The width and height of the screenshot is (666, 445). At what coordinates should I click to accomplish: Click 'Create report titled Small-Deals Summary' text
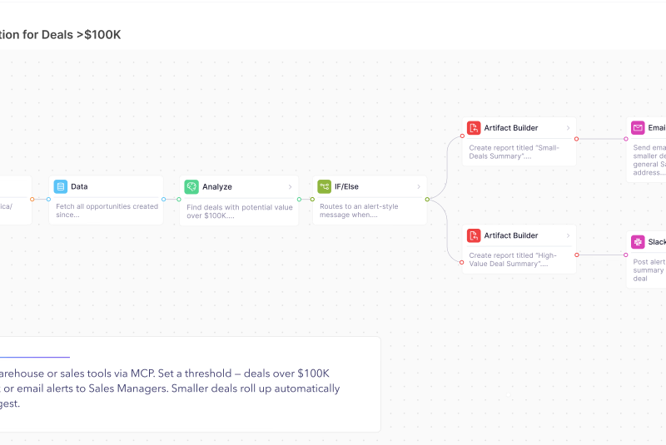(514, 152)
